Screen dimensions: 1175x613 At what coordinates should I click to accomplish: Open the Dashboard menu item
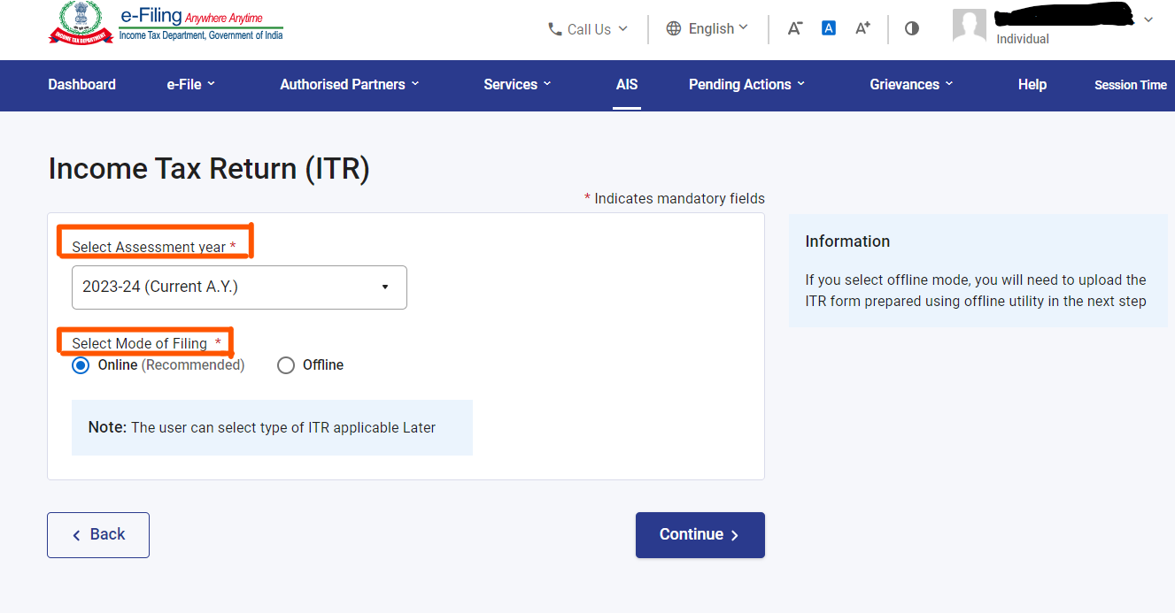pyautogui.click(x=81, y=84)
